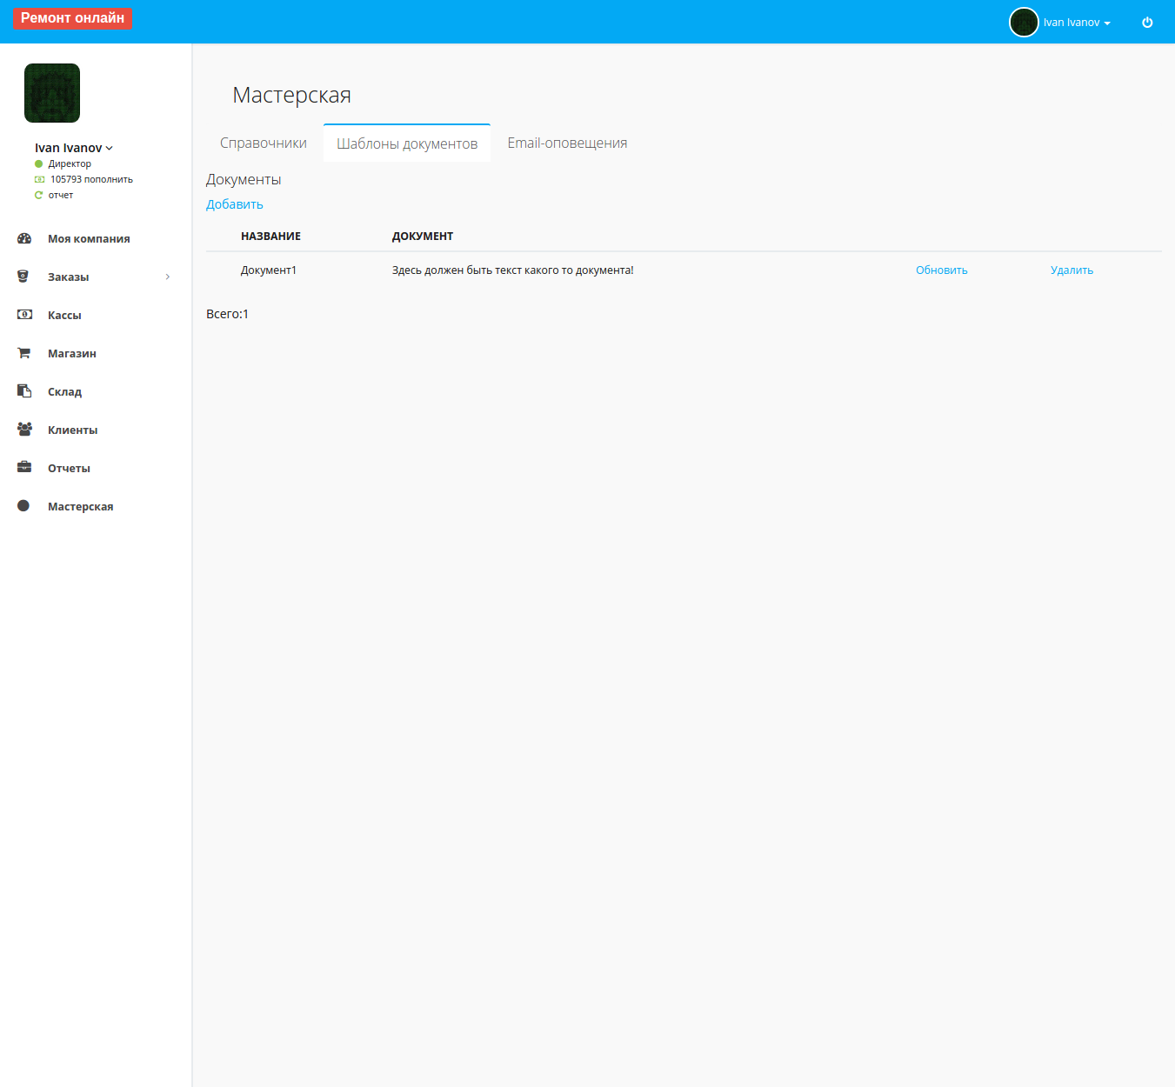Select the Шаблоны документов tab
This screenshot has height=1087, width=1175.
[x=407, y=143]
